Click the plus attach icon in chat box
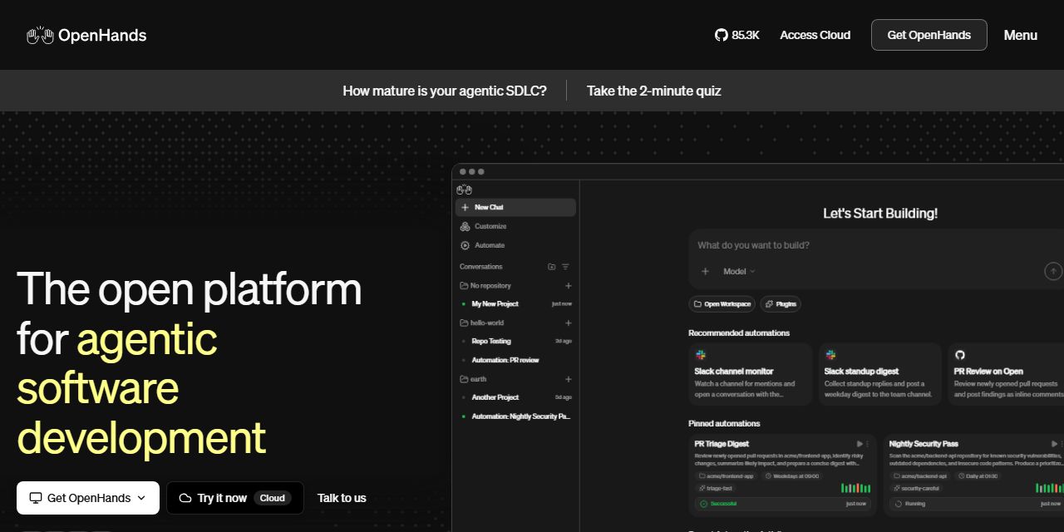This screenshot has width=1064, height=532. (x=705, y=271)
